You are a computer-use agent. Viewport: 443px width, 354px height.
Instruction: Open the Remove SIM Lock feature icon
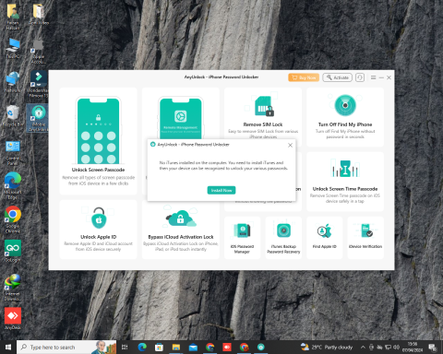pos(264,106)
